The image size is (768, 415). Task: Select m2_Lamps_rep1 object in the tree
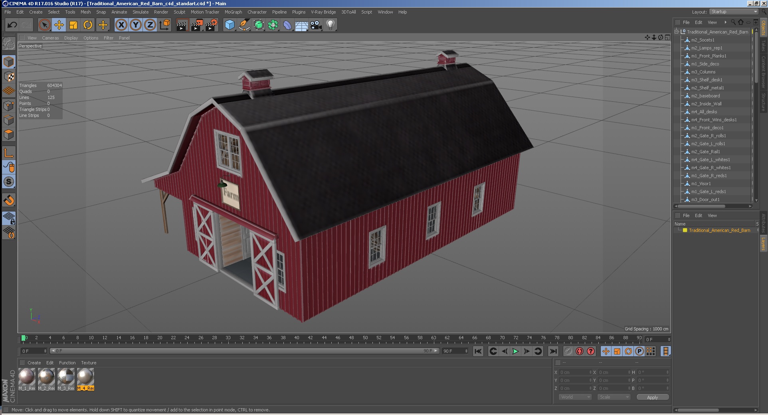(707, 48)
